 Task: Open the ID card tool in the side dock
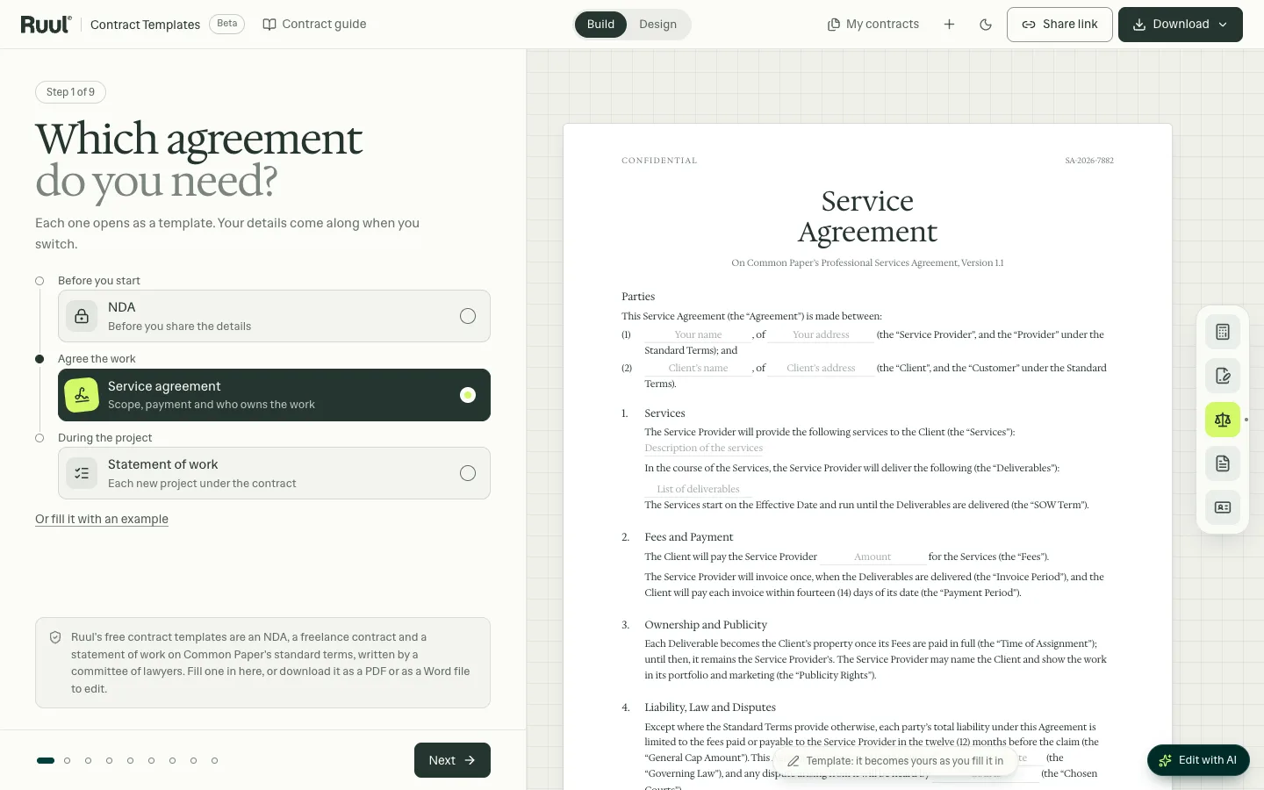point(1223,507)
